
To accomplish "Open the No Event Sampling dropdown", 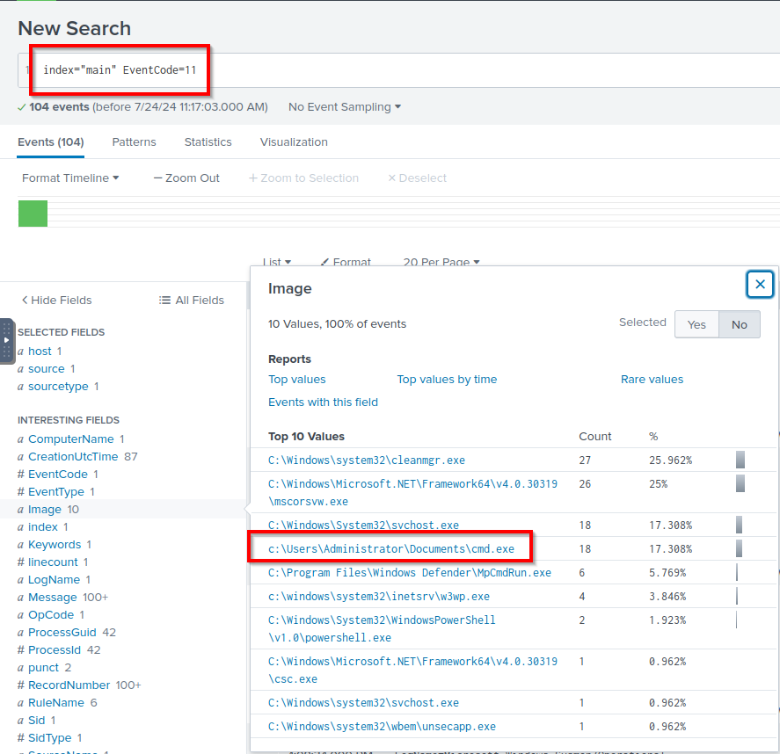I will 345,107.
